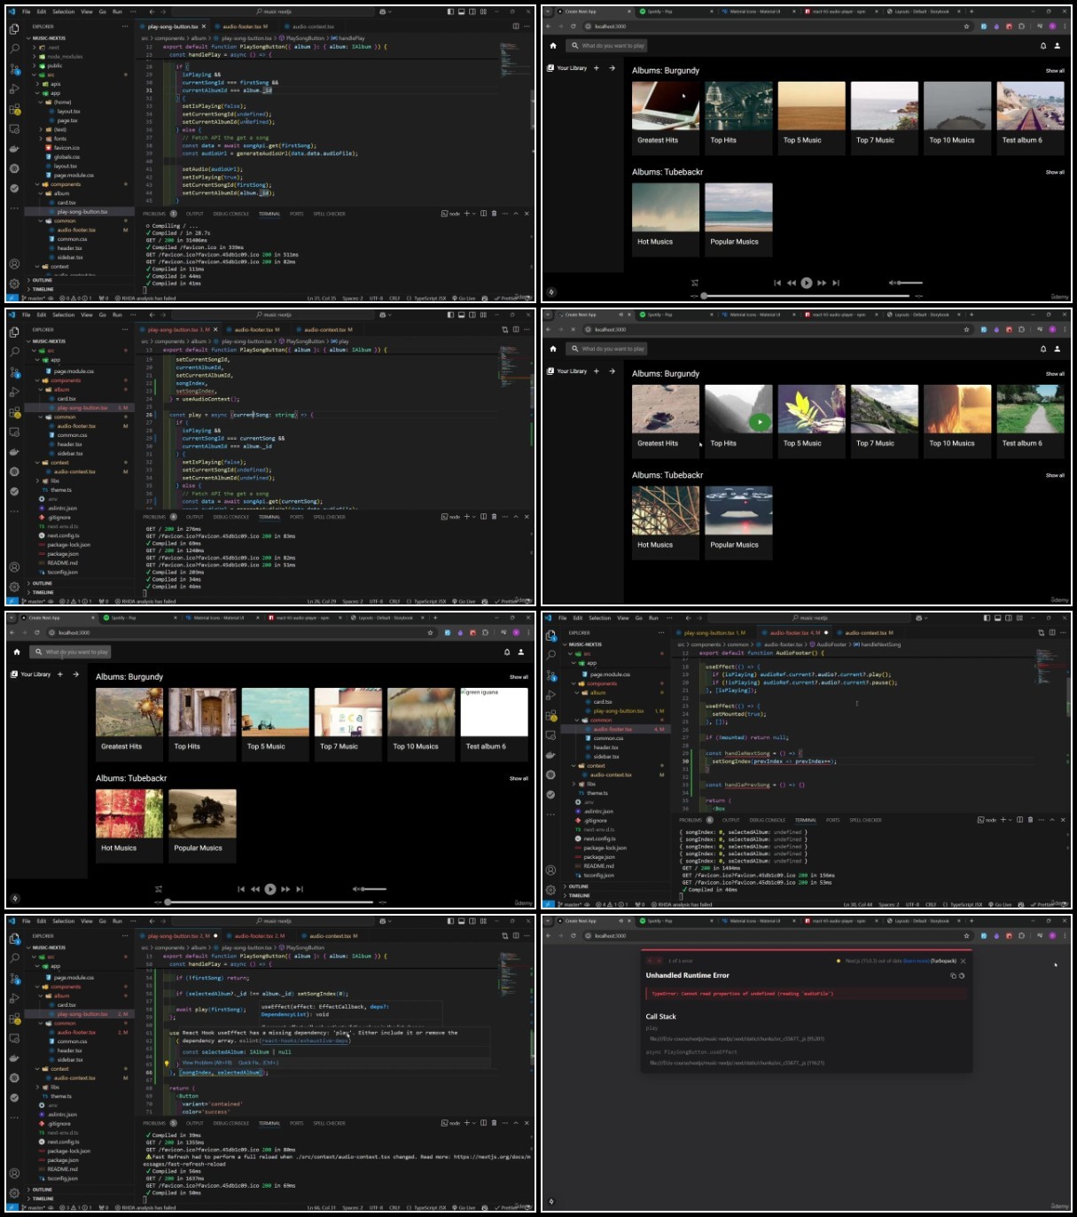This screenshot has height=1217, width=1077.
Task: Focus 'What do you want to play' in laptop-cover browser
Action: tap(607, 45)
